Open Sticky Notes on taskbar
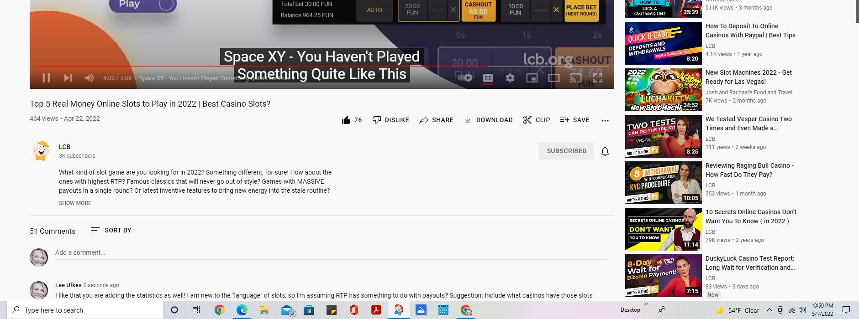Viewport: 859px width, 319px height. tap(332, 310)
